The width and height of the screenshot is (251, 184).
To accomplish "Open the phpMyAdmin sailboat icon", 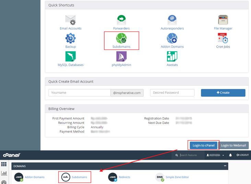I will coord(121,56).
